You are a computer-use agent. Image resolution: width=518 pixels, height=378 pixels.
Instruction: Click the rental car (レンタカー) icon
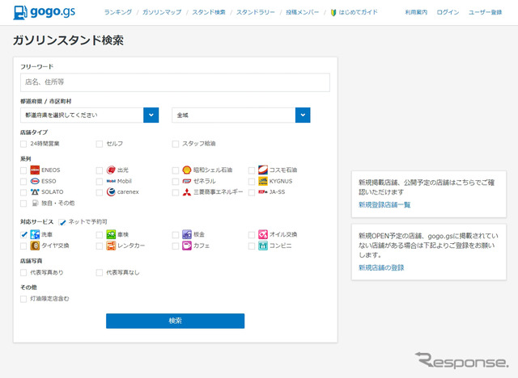[111, 246]
